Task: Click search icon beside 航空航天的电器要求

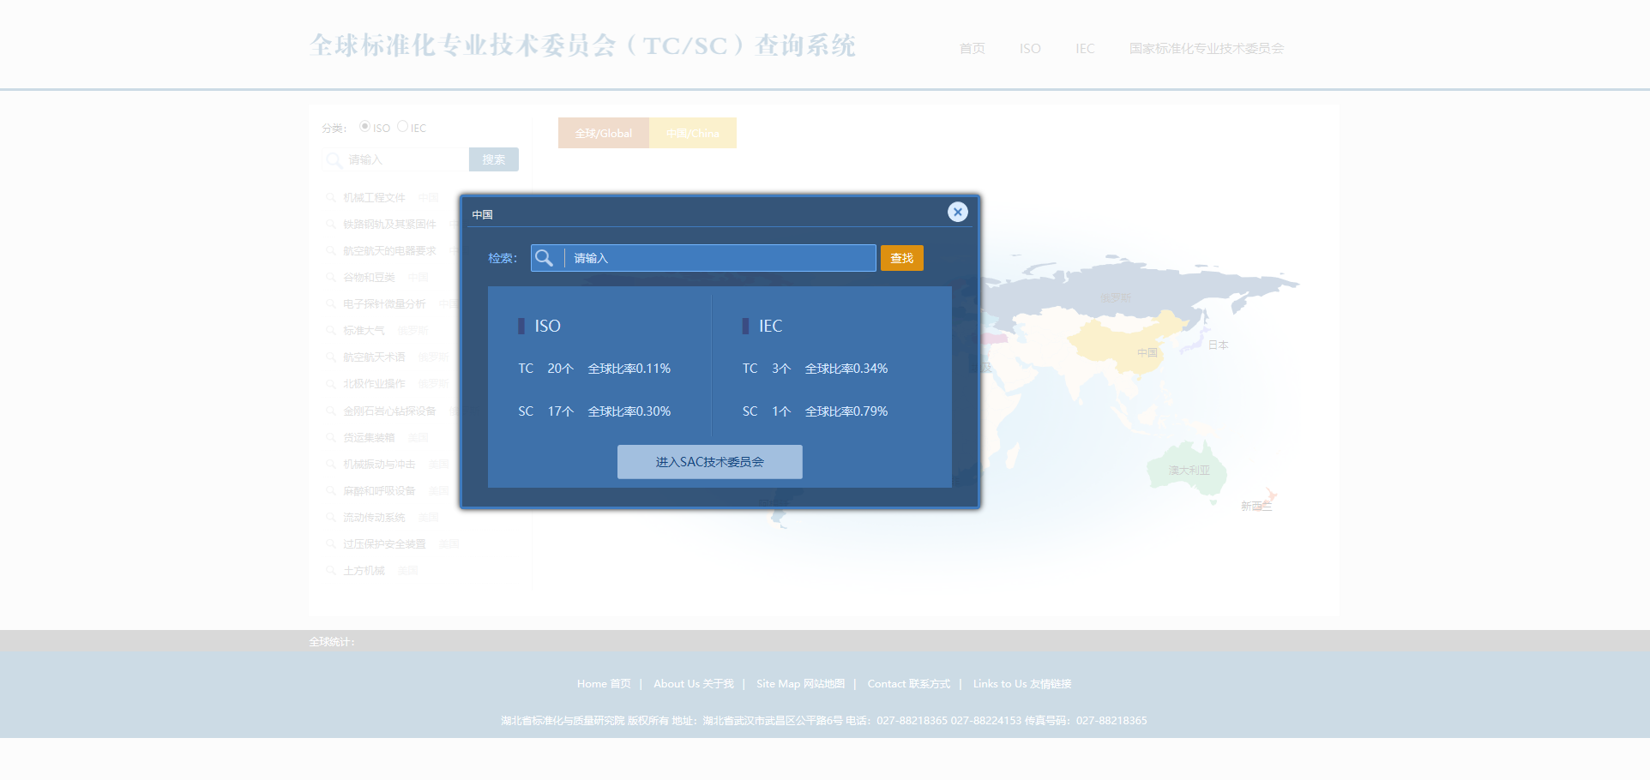Action: pyautogui.click(x=330, y=251)
